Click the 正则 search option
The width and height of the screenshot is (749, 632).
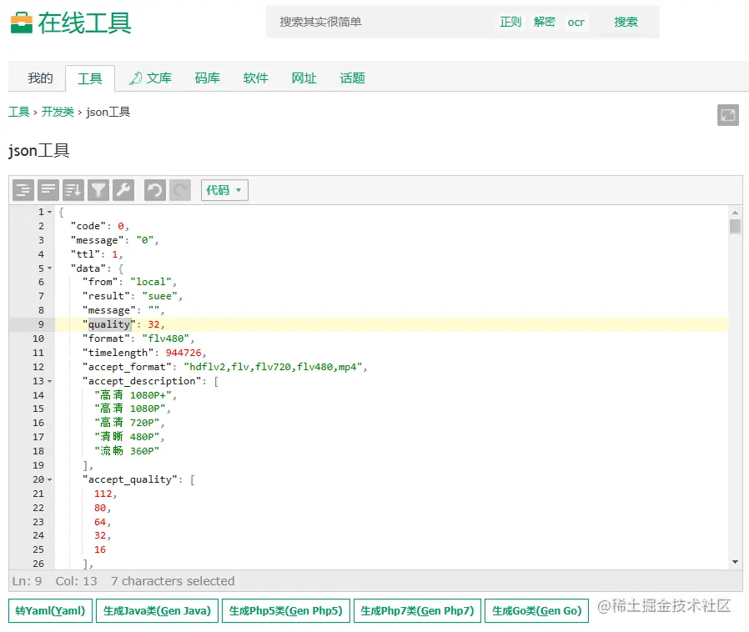510,22
